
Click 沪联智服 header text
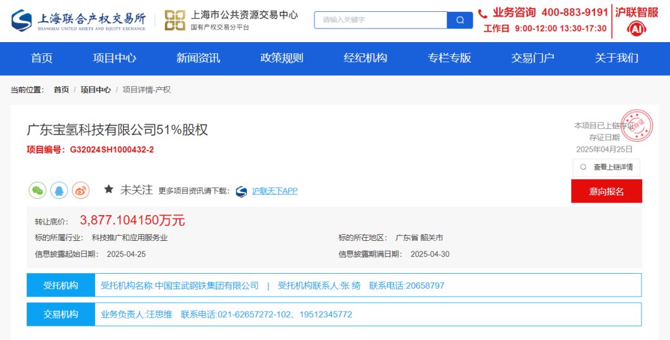[636, 13]
